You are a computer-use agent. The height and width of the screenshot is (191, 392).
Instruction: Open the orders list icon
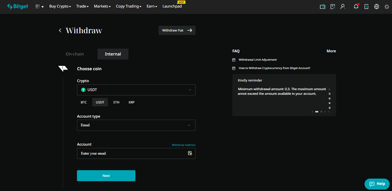tap(333, 6)
